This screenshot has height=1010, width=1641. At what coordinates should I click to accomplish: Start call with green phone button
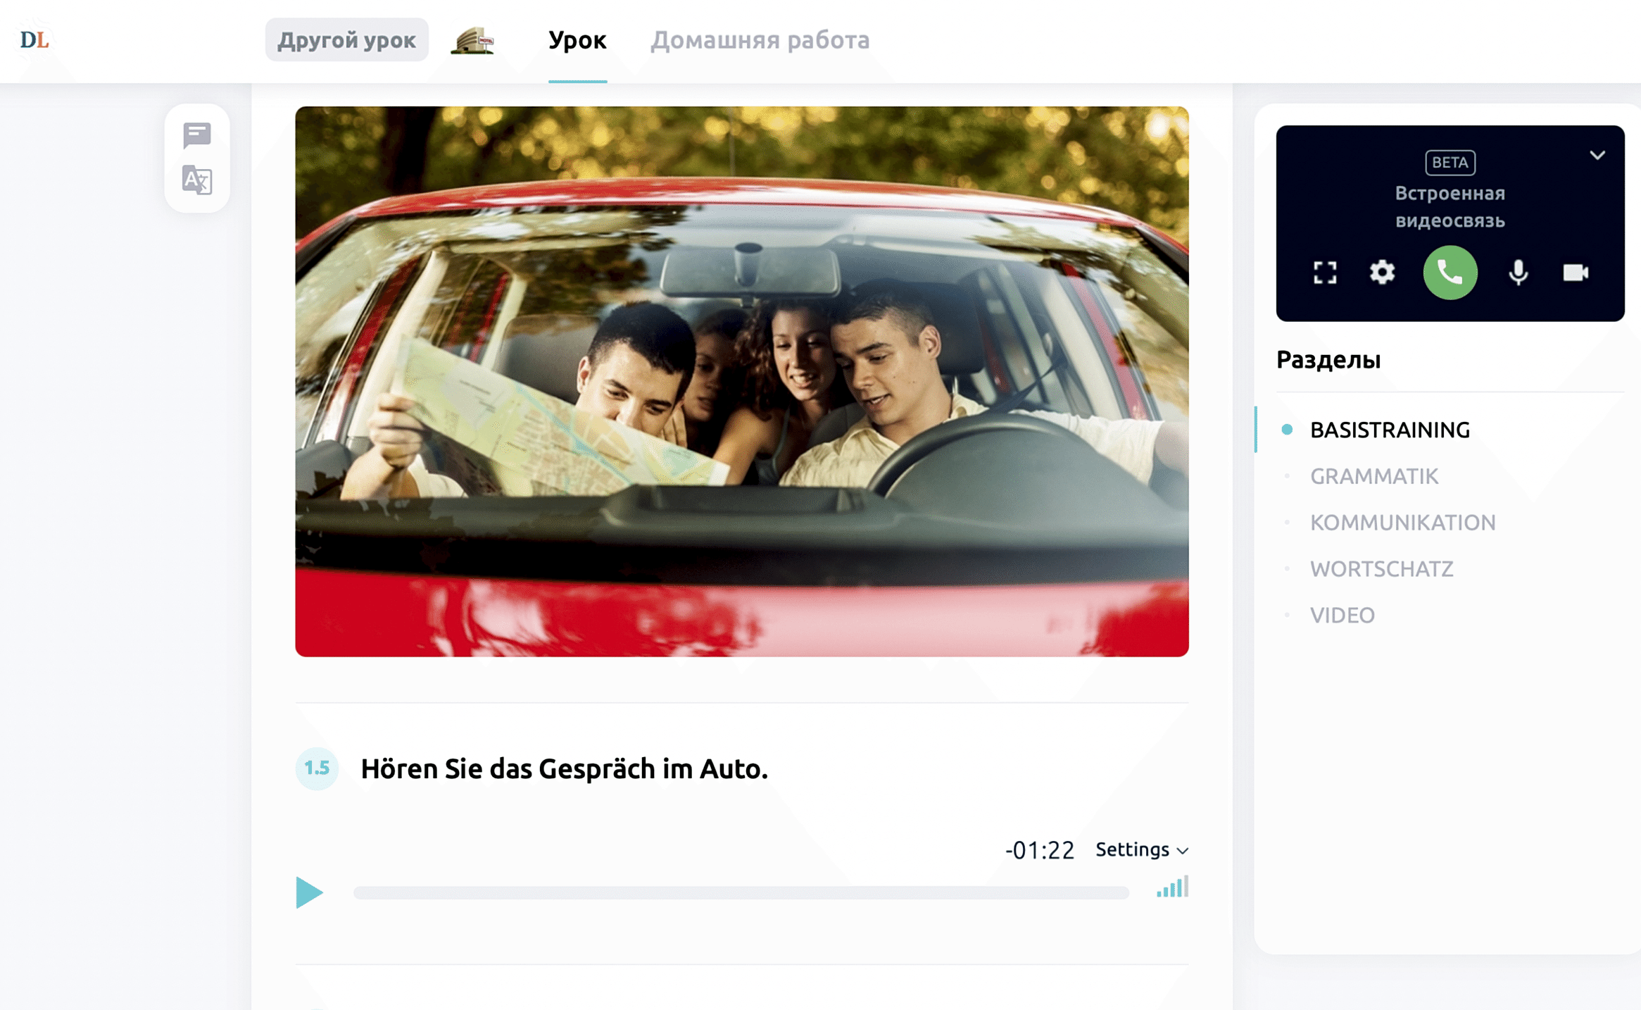pyautogui.click(x=1450, y=273)
